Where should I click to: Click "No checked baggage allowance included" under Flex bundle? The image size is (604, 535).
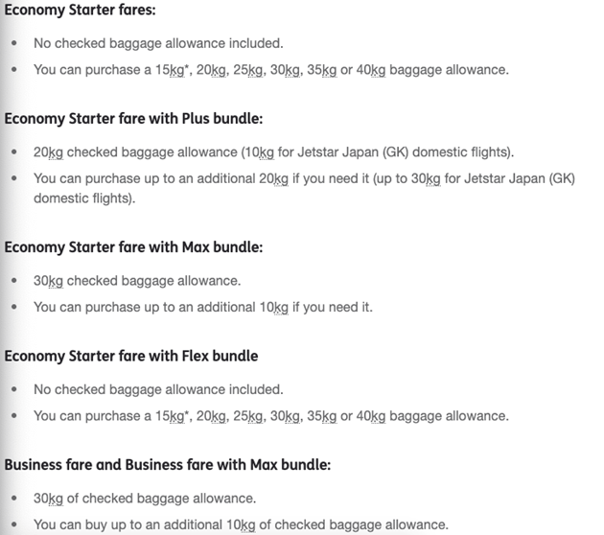[x=158, y=389]
